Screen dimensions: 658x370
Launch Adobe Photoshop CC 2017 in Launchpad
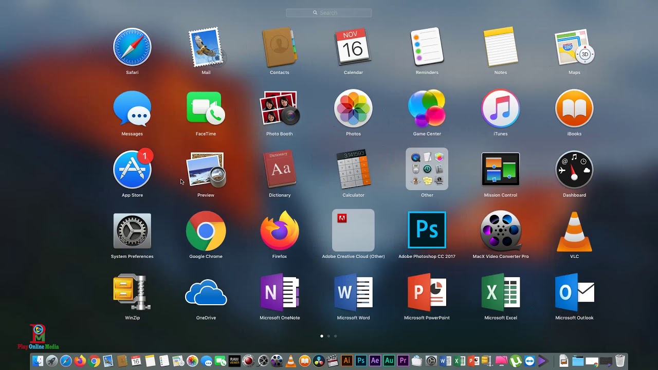(427, 230)
